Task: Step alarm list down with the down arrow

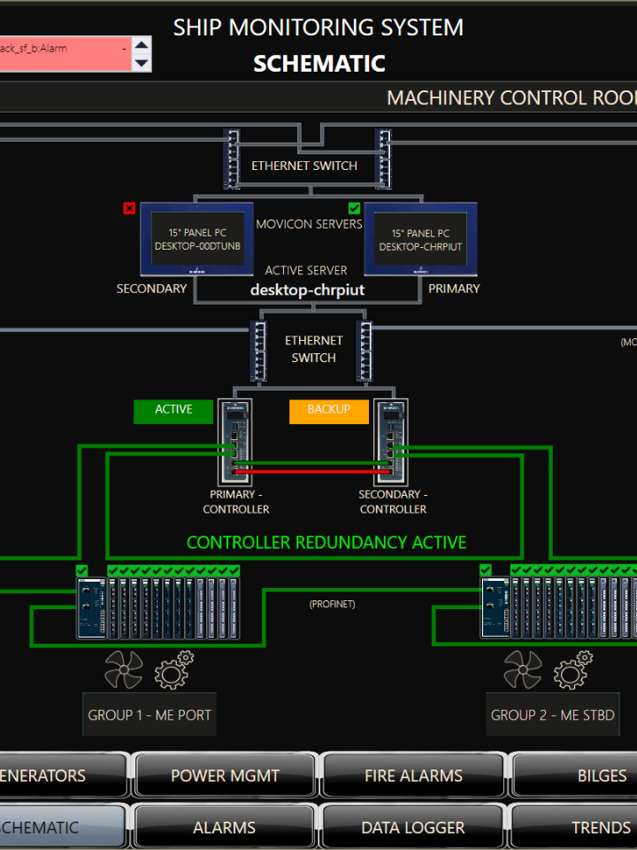Action: (x=142, y=63)
